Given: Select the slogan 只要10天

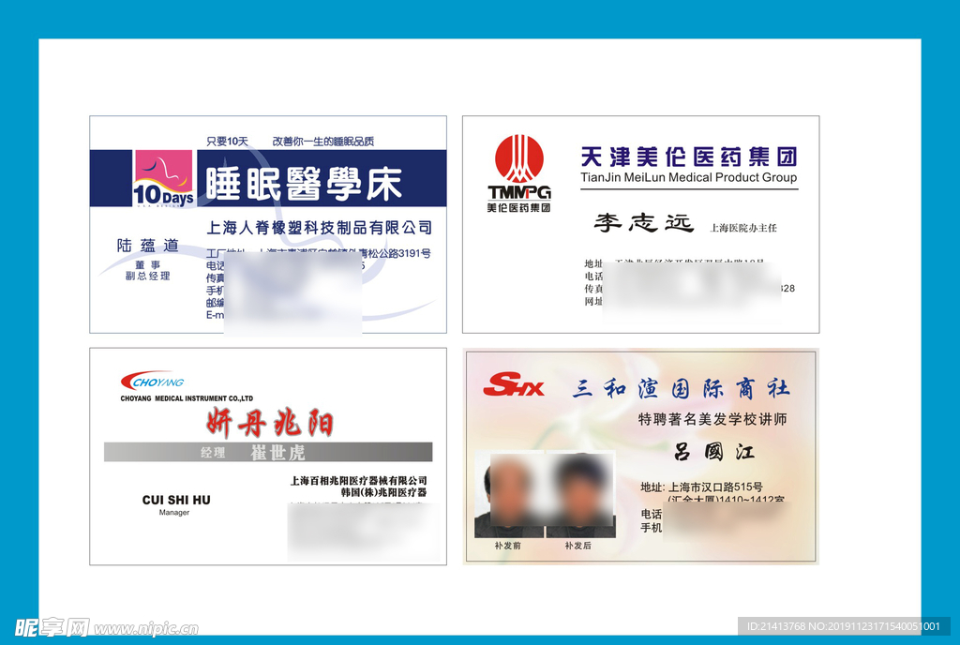Looking at the screenshot, I should [227, 142].
